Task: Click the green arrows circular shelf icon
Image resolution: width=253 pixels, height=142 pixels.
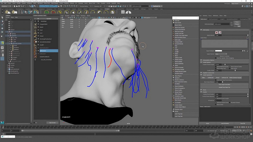Action: 46,12
